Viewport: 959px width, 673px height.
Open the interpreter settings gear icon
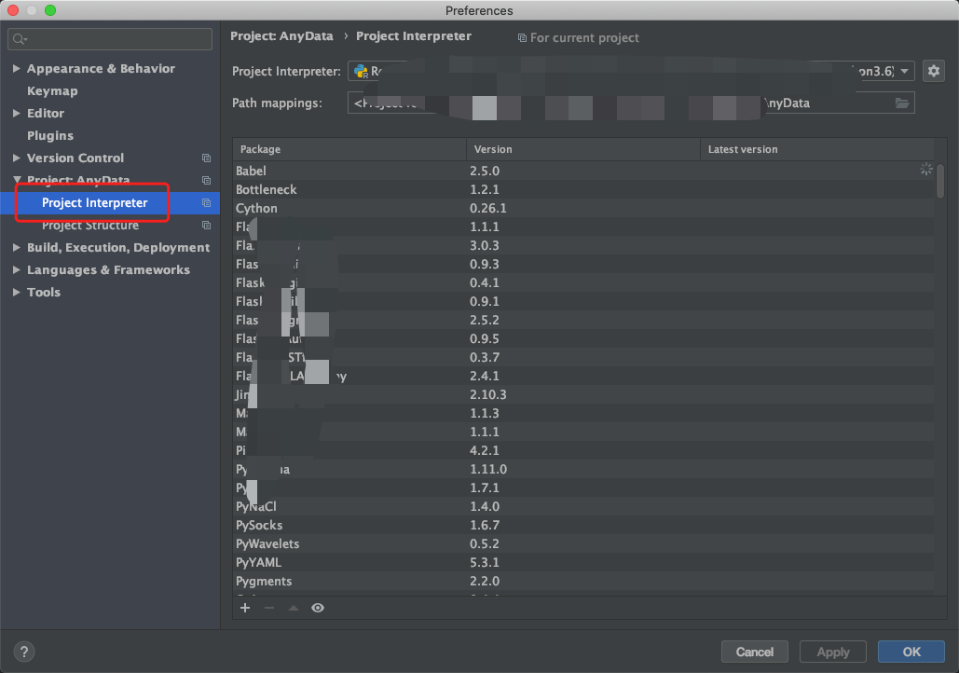pos(933,70)
